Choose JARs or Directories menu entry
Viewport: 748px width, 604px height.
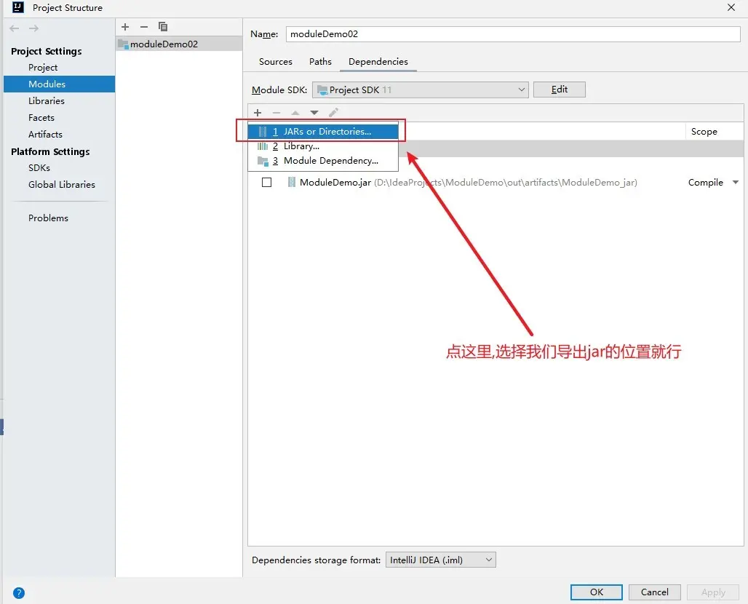click(323, 132)
